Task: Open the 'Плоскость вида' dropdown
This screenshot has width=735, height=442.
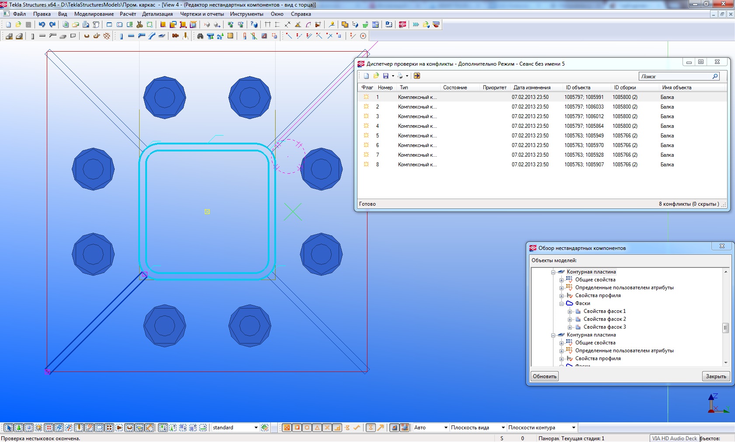Action: pyautogui.click(x=503, y=428)
